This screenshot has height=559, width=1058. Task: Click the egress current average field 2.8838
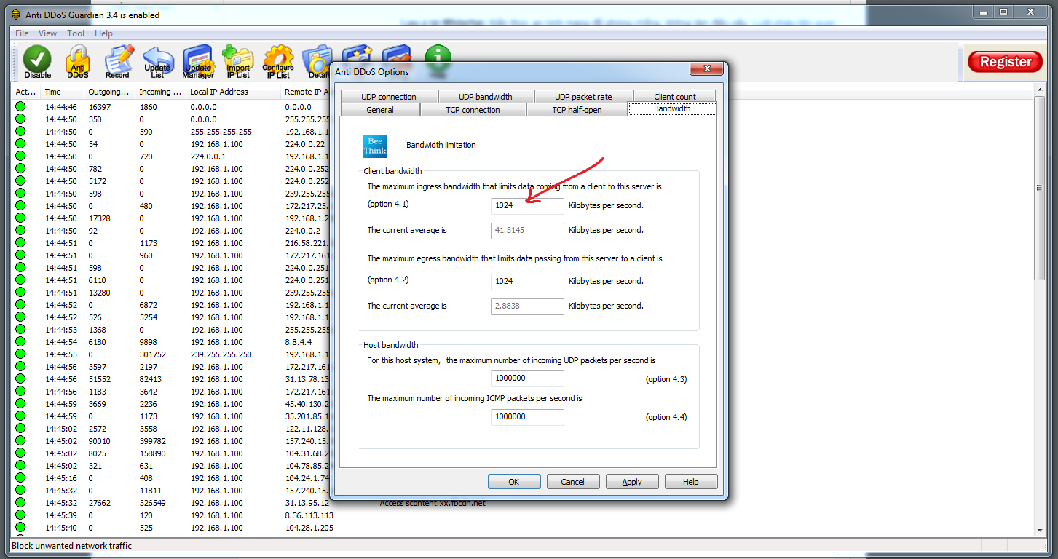pos(528,306)
